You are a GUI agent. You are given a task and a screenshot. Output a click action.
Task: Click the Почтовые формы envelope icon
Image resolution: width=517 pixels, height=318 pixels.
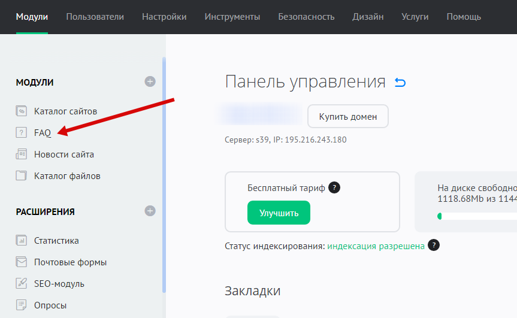pos(22,262)
